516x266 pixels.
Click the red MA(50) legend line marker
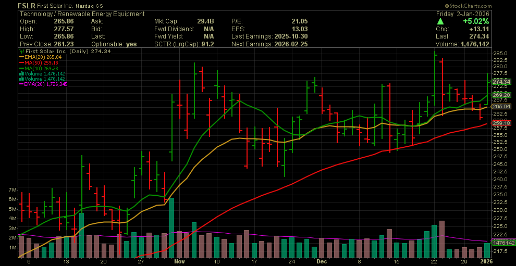pos(21,63)
